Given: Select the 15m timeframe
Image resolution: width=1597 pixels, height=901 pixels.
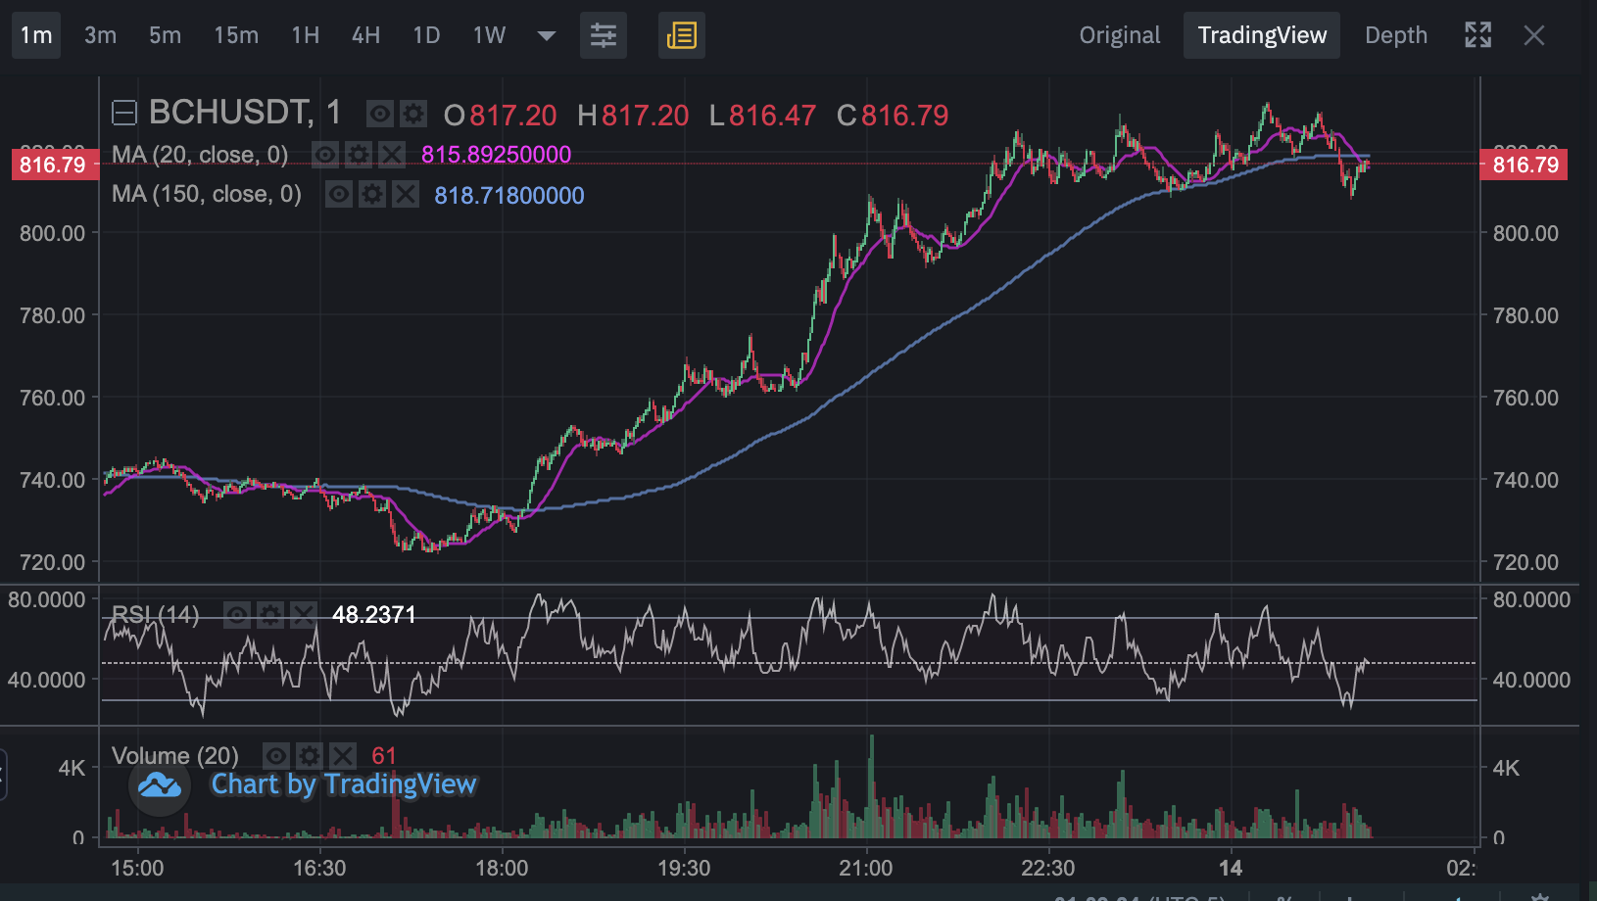Looking at the screenshot, I should coord(236,35).
